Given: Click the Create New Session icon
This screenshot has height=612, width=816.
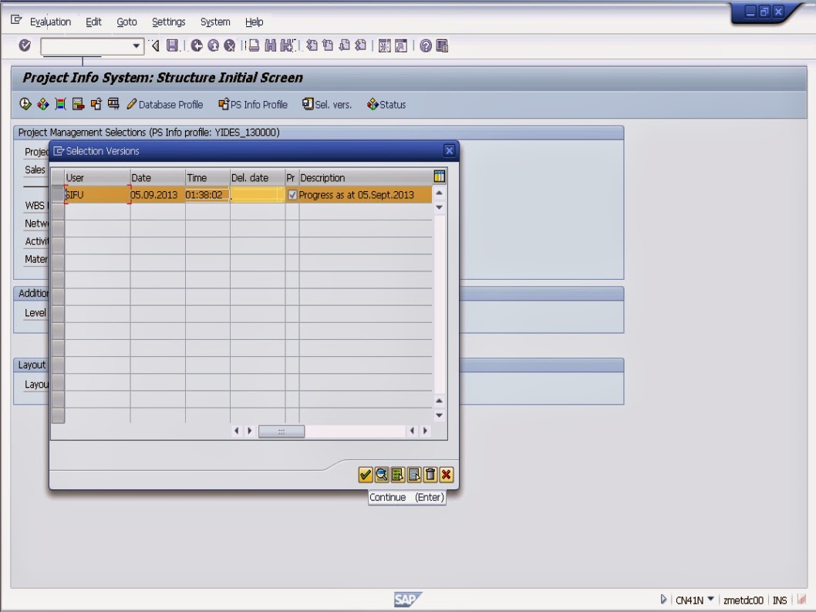Looking at the screenshot, I should [385, 45].
